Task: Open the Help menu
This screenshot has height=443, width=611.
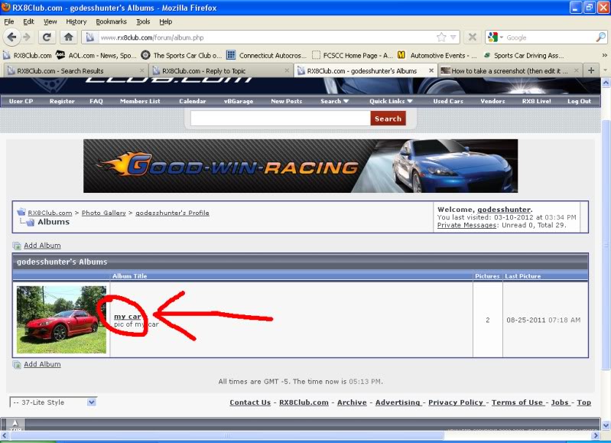Action: point(166,21)
